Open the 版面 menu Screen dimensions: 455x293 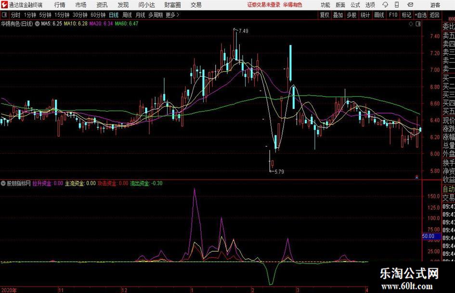pos(340,5)
